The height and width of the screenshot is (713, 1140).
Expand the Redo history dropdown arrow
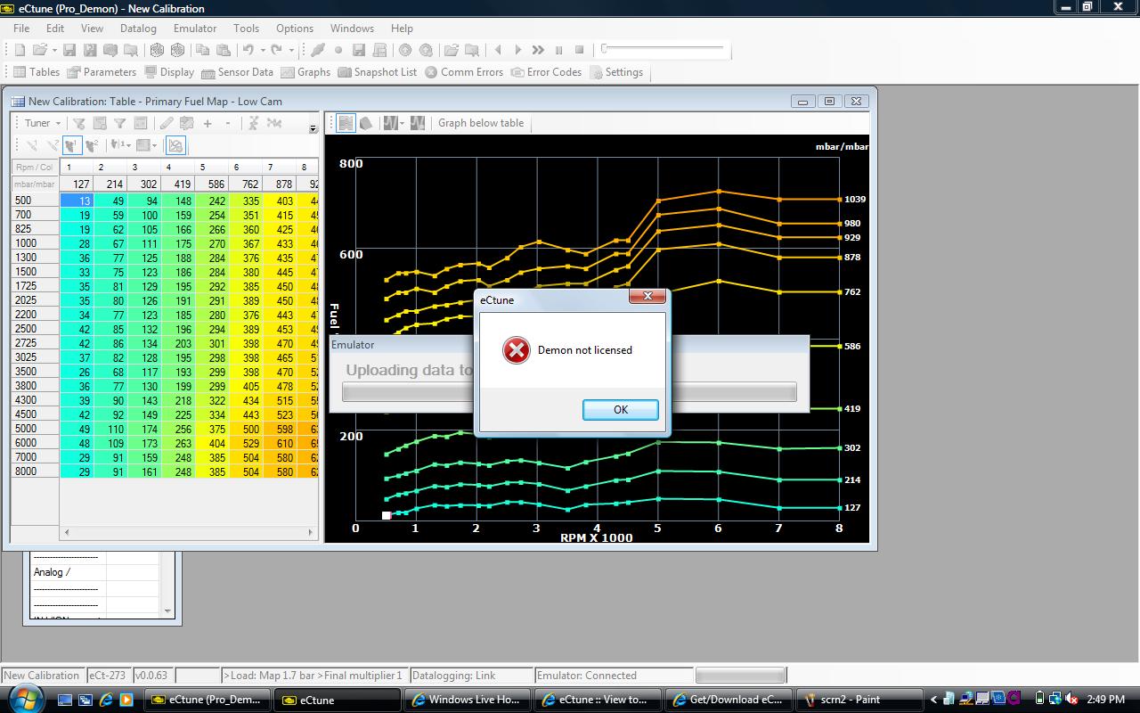point(290,51)
